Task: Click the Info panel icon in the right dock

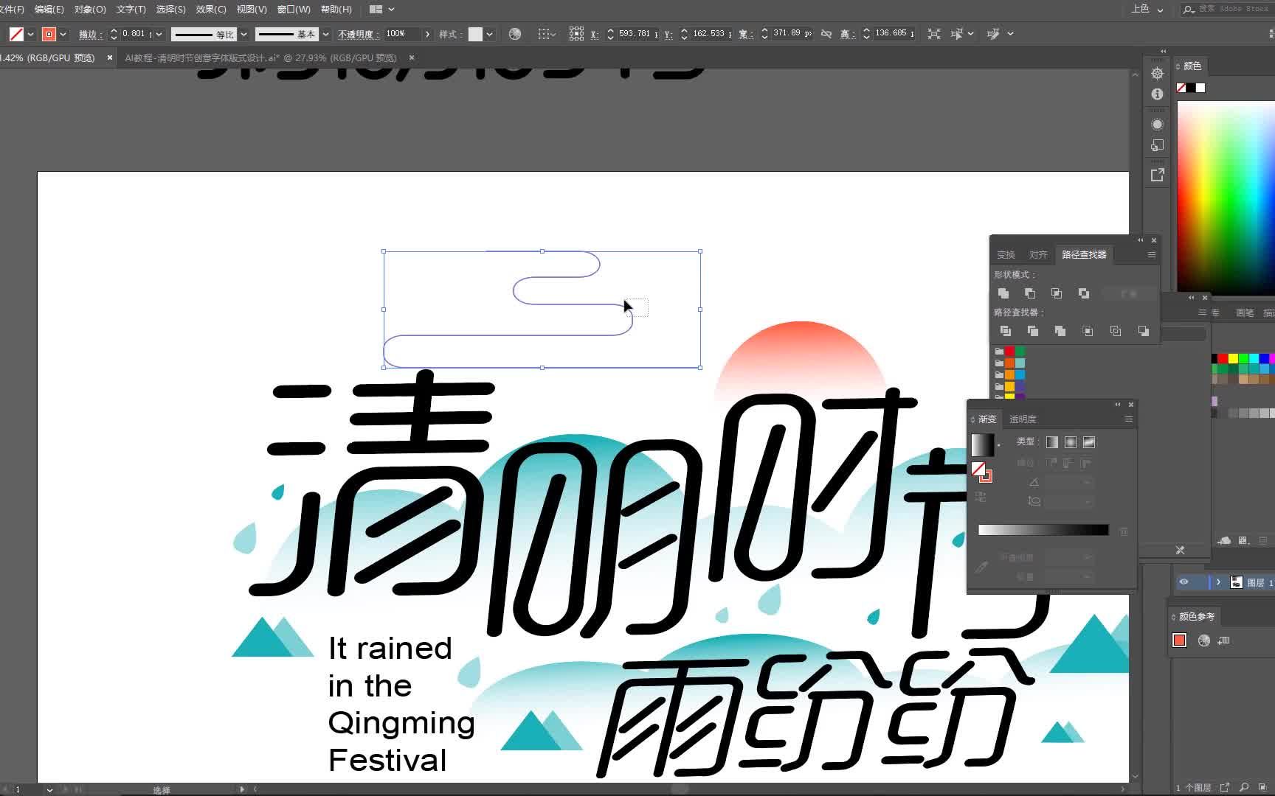Action: click(x=1157, y=94)
